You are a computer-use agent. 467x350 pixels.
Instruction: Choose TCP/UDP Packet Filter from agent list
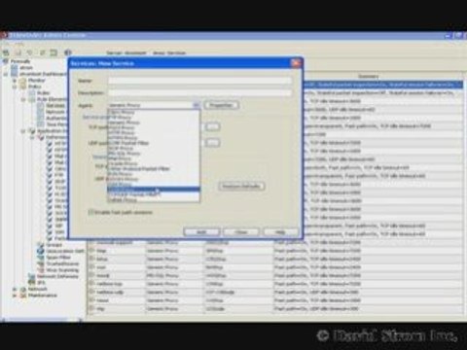point(154,194)
